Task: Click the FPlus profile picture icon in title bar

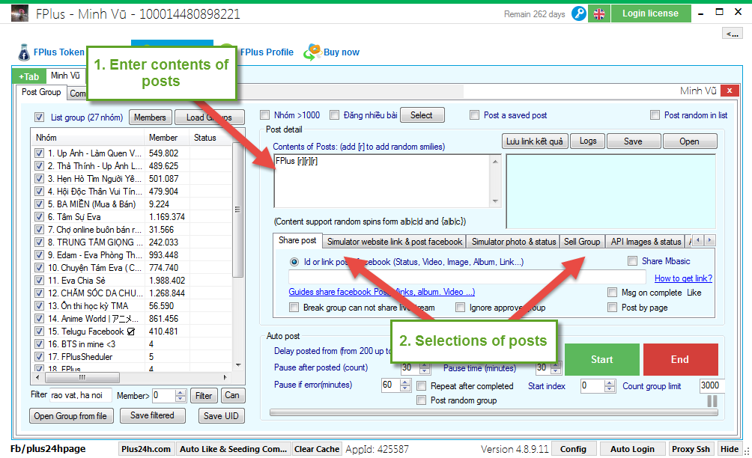Action: click(19, 13)
